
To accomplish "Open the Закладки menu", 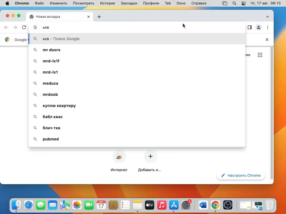I will click(129, 3).
